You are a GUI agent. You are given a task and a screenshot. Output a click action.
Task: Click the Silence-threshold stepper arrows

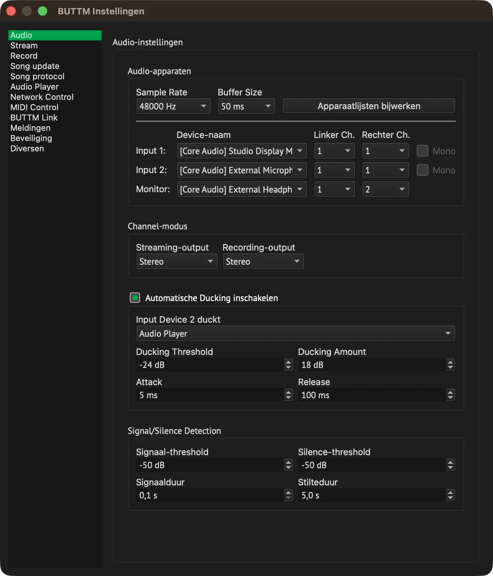tap(450, 465)
